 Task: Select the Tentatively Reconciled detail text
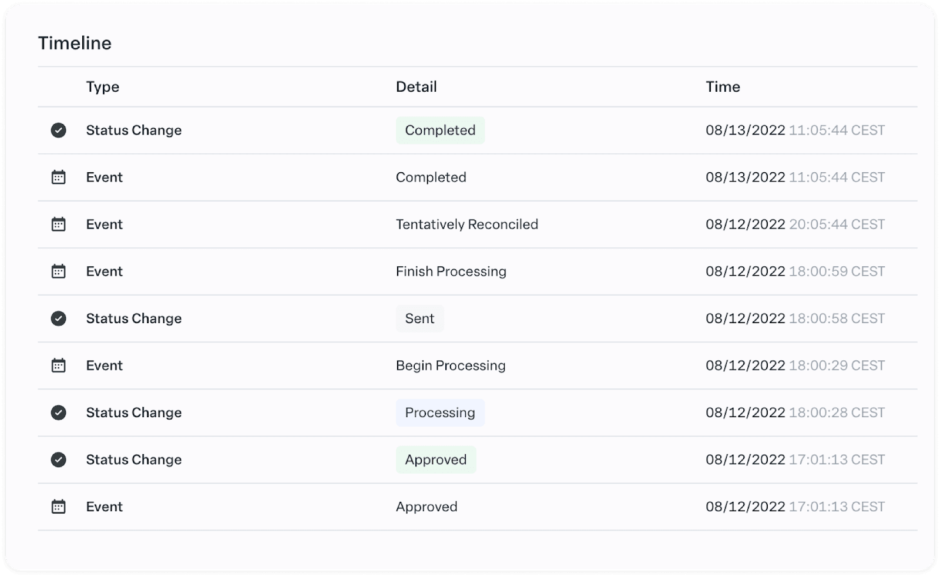click(x=467, y=224)
